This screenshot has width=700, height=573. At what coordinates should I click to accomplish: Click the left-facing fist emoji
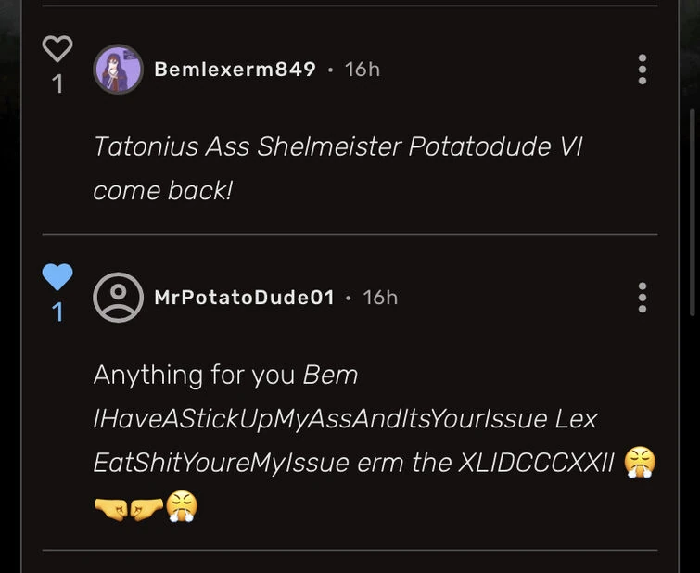click(x=147, y=506)
